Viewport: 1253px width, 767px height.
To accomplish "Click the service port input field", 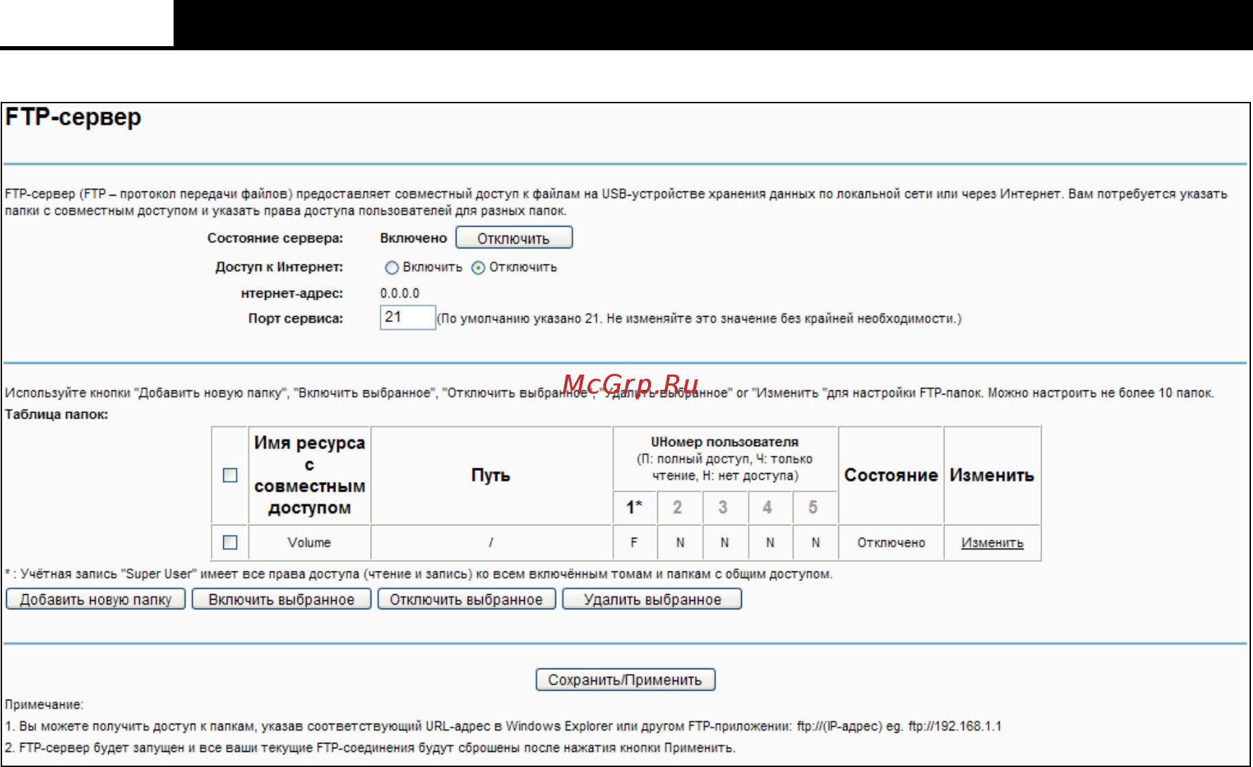I will tap(408, 317).
